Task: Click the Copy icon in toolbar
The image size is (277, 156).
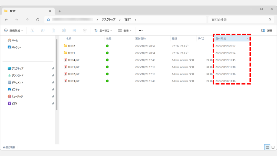Action: pos(43,31)
